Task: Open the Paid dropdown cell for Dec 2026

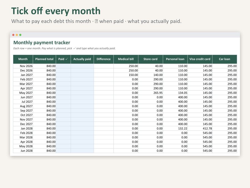Action: pos(63,70)
